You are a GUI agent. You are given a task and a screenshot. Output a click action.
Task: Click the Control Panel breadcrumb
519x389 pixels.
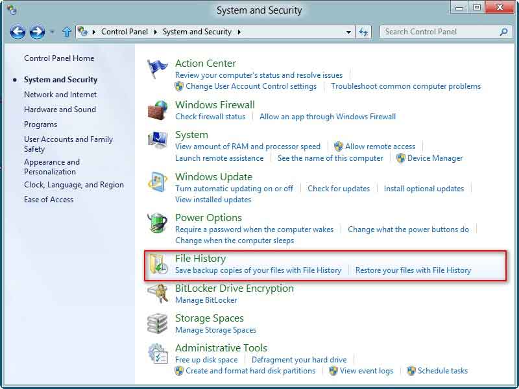click(x=125, y=32)
